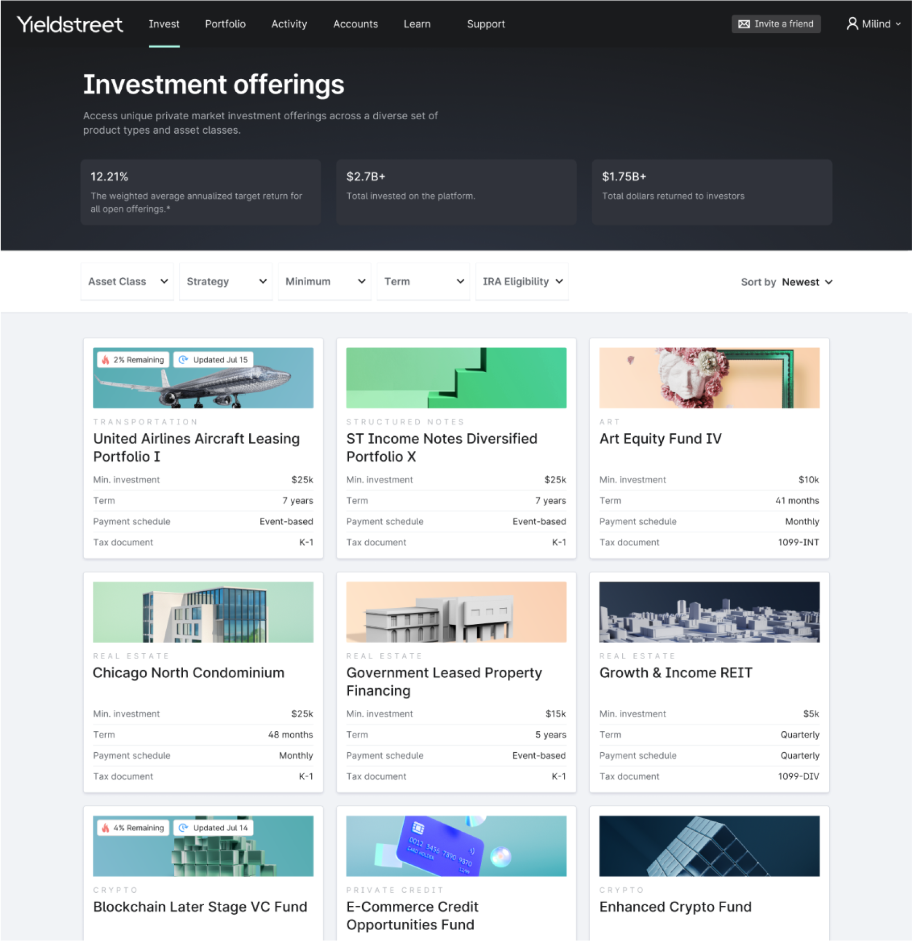
Task: Open the Term filter dropdown
Action: 423,281
